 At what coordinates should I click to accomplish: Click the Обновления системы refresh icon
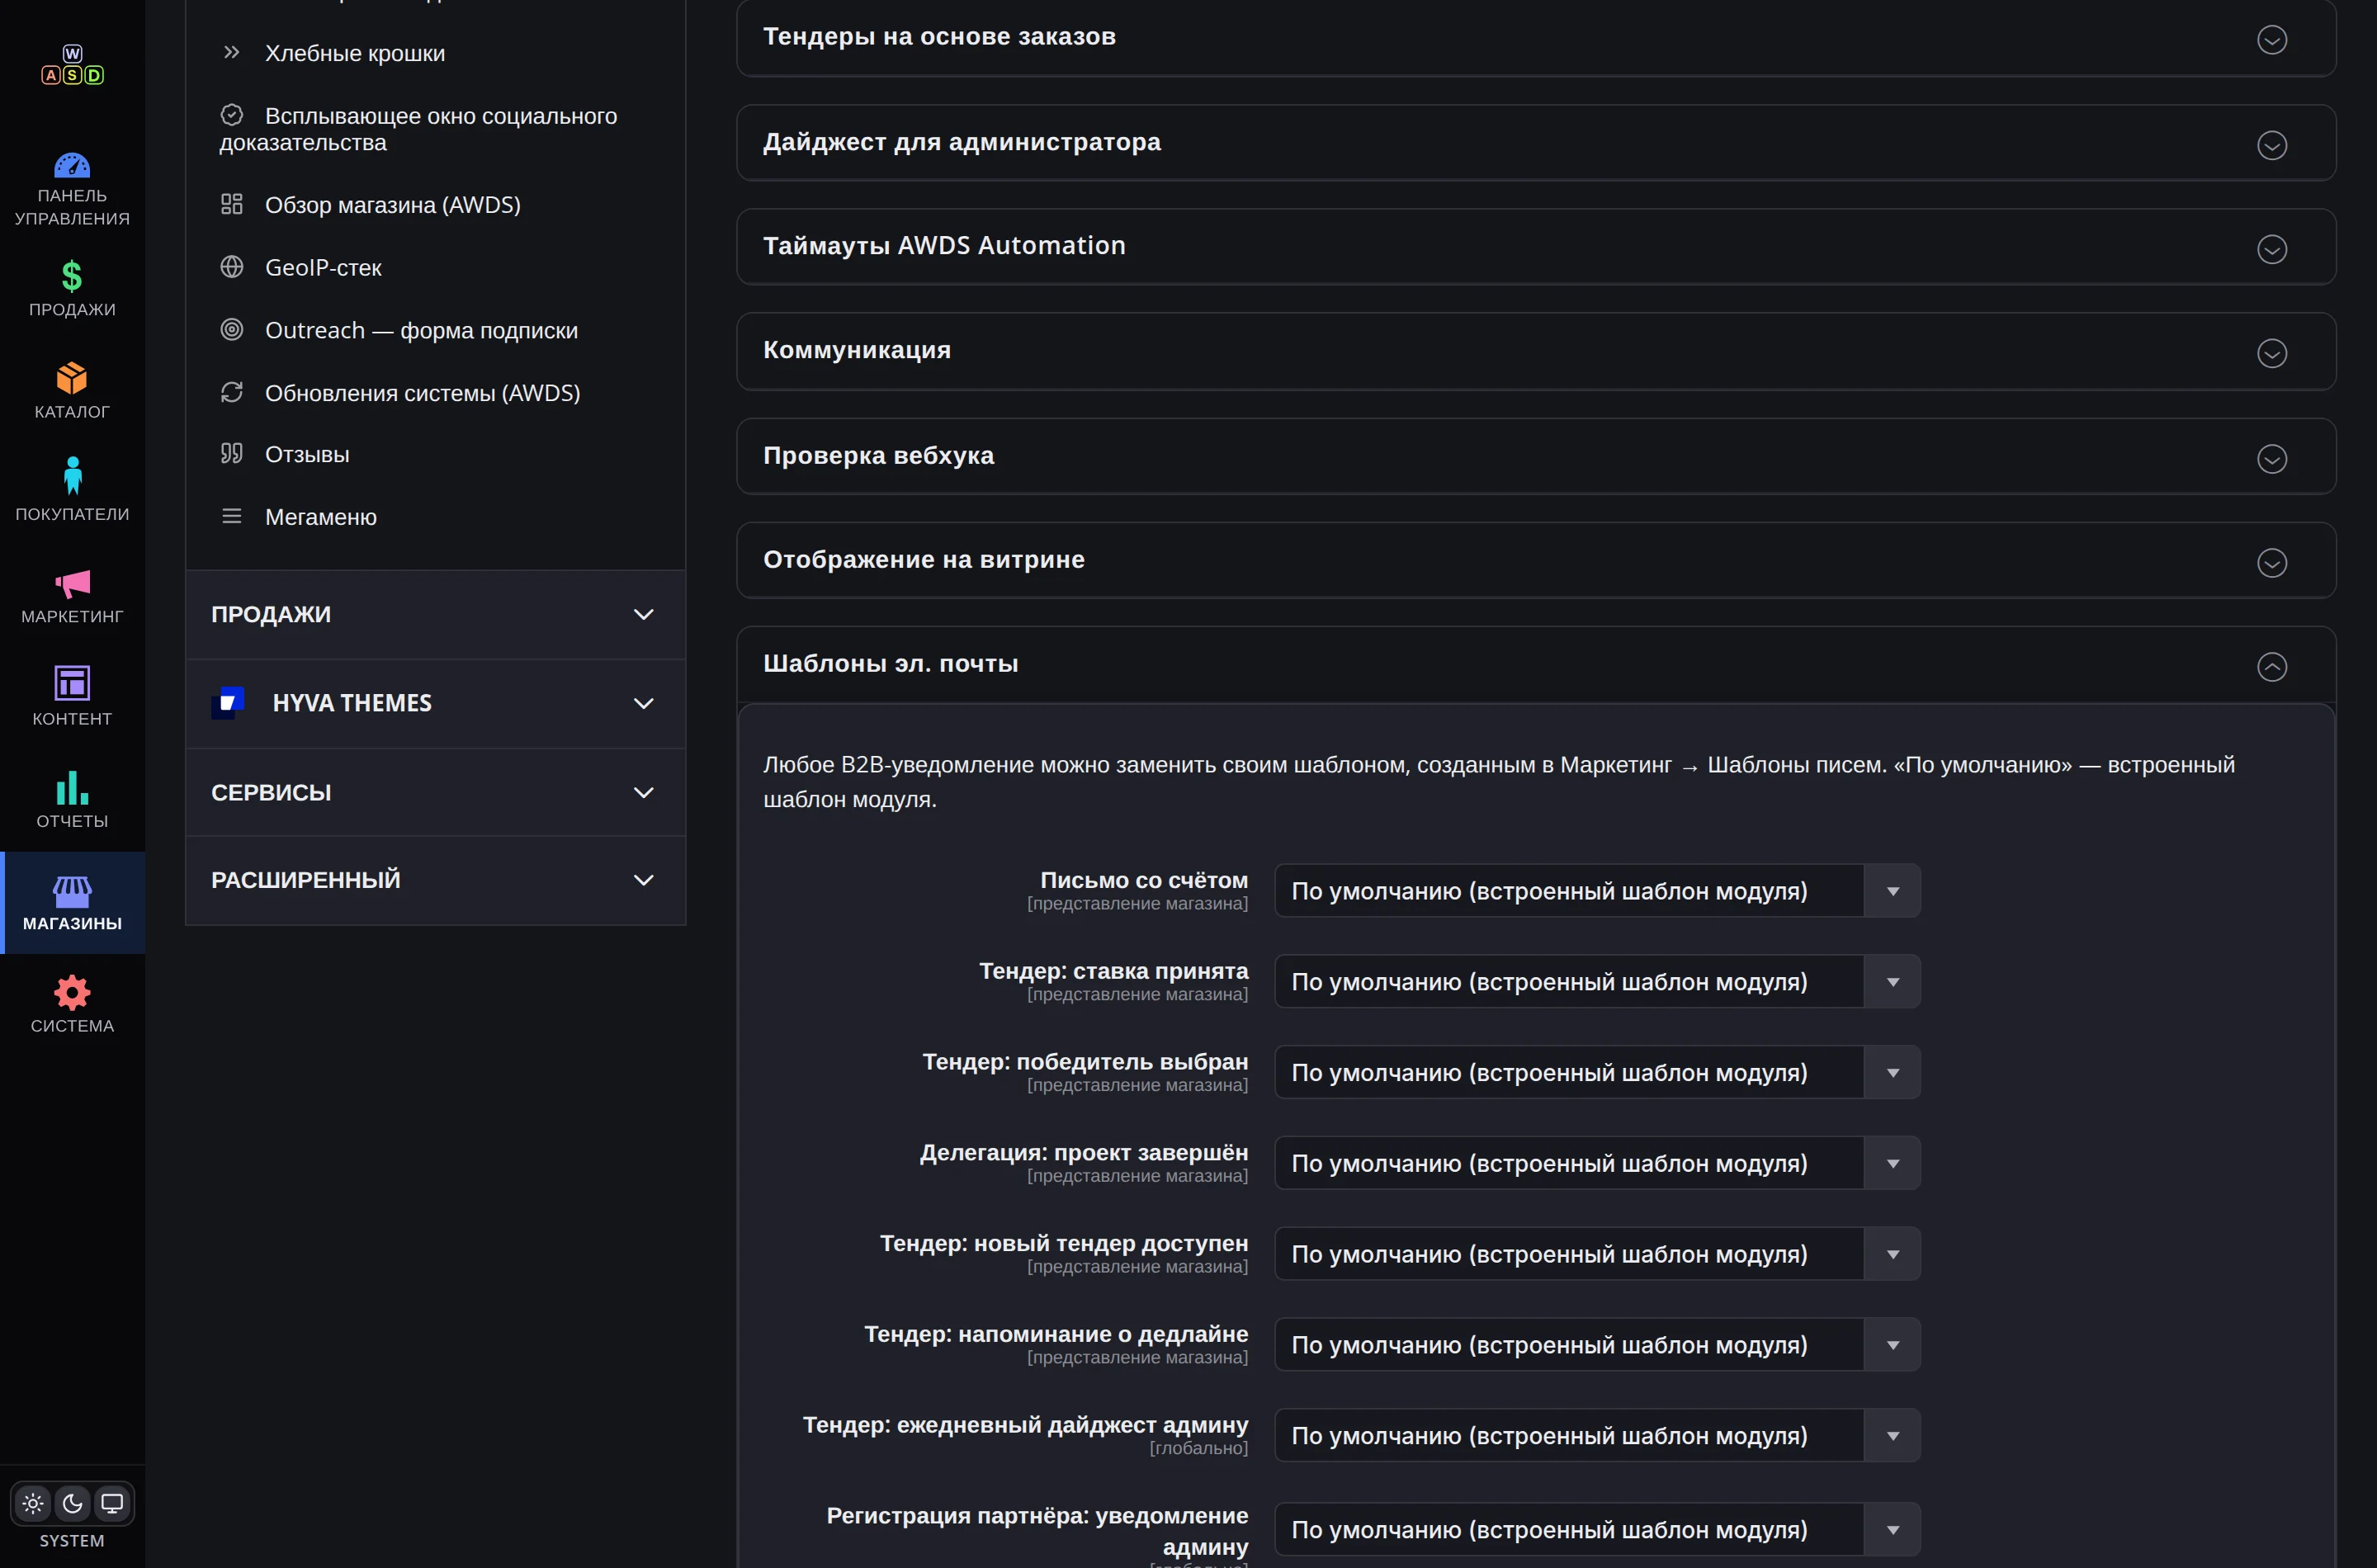(232, 392)
